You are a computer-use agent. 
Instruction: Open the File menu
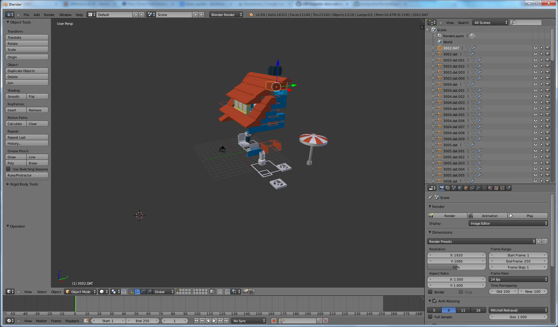[x=26, y=15]
